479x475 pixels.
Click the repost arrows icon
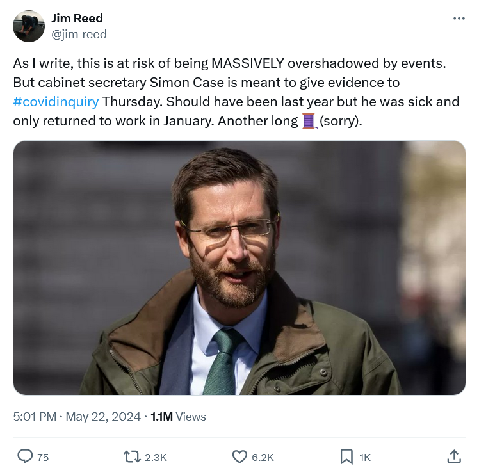pos(131,456)
